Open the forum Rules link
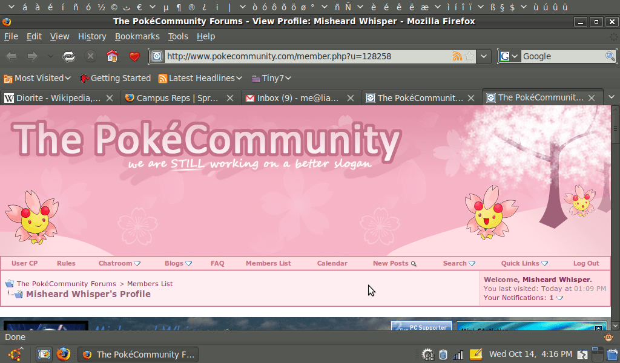The image size is (620, 363). (x=66, y=263)
